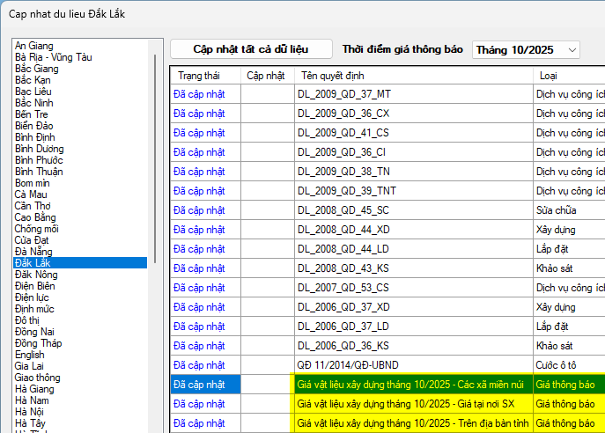605x433 pixels.
Task: Click 'Cập nhật' cell for DL_2006_QD_36_KS
Action: (x=267, y=346)
